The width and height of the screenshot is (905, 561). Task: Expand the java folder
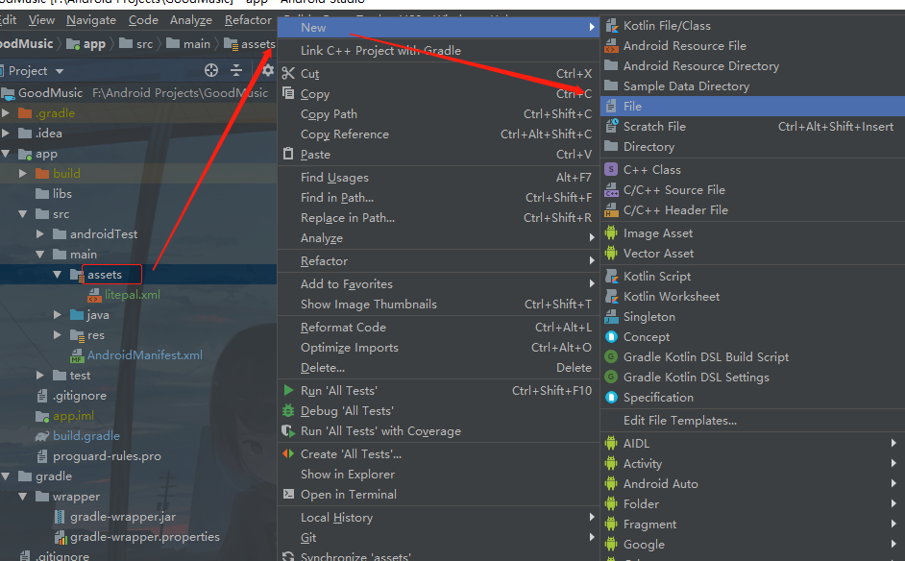pyautogui.click(x=57, y=314)
